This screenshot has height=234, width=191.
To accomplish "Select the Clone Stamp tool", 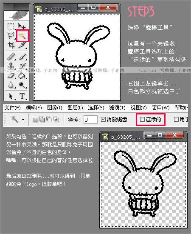I will pyautogui.click(x=11, y=66).
